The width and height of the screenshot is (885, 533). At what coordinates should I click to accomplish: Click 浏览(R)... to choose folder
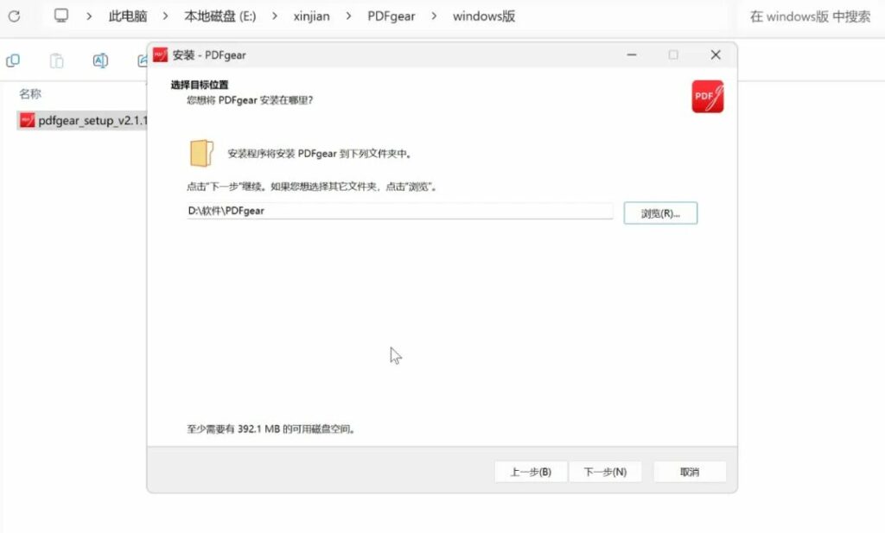pyautogui.click(x=660, y=213)
